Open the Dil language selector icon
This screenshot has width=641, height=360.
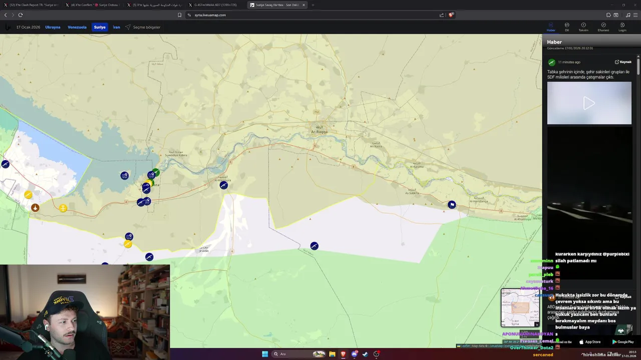[x=567, y=26]
